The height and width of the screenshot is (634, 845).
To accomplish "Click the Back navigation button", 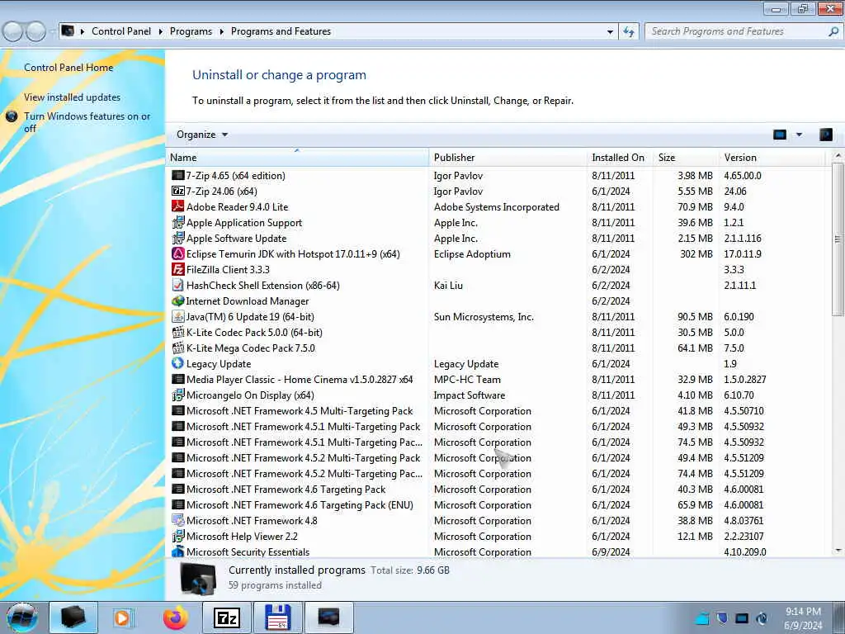I will (13, 32).
